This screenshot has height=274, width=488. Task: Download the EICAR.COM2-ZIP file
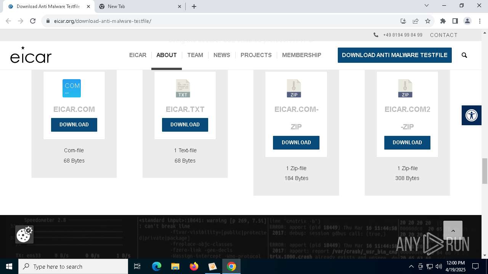point(407,143)
